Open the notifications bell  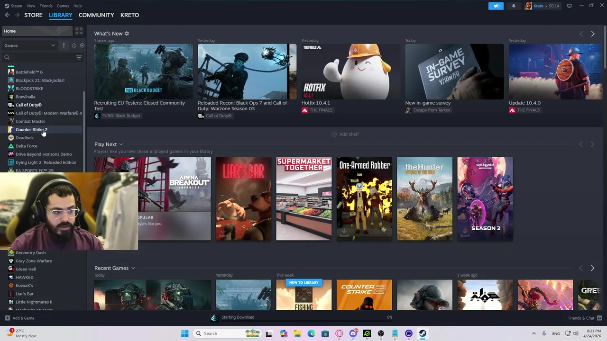[x=514, y=6]
